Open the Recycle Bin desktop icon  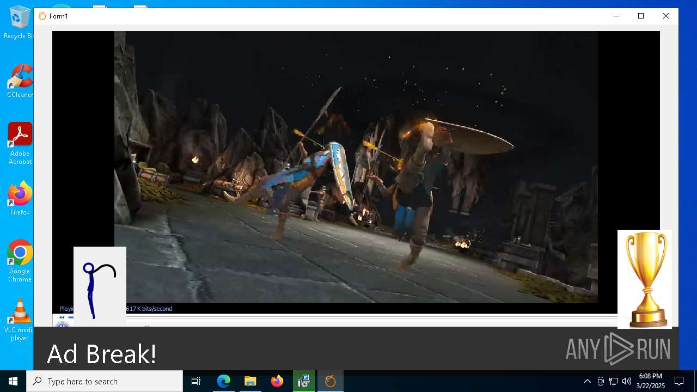pyautogui.click(x=20, y=23)
